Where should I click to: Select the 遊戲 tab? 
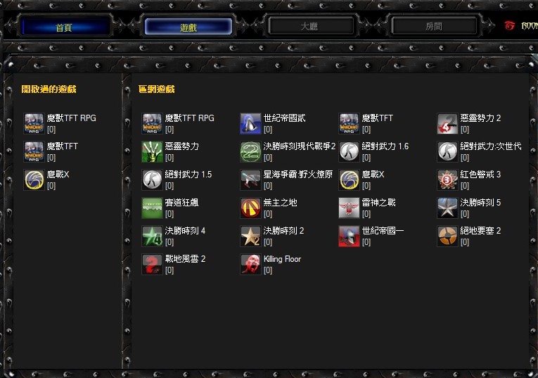click(x=188, y=27)
